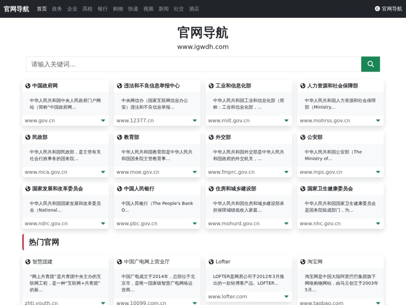Click the large 官网导航 page heading
Viewport: 406px width, 305px height.
tap(203, 33)
